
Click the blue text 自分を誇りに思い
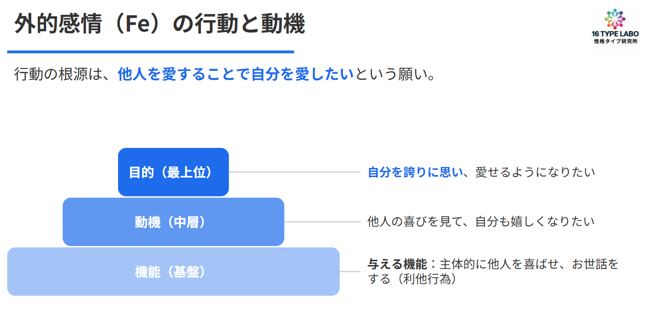(415, 172)
